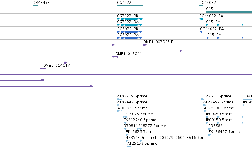Screen dimensions: 252x148
Task: Click the IP18277.3prime EST glyph
Action: (x=140, y=129)
